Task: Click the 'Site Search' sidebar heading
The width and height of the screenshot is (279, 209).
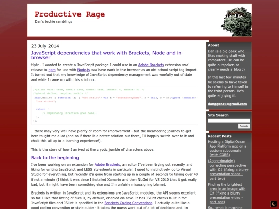Action: click(218, 115)
